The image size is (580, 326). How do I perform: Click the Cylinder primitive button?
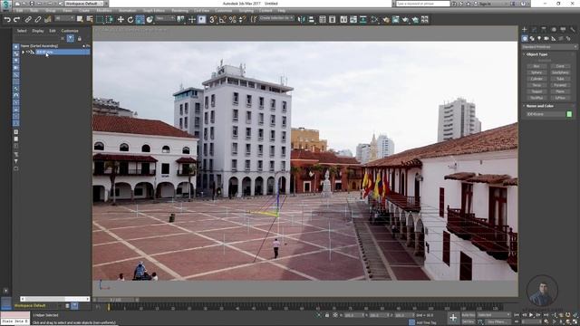click(536, 79)
